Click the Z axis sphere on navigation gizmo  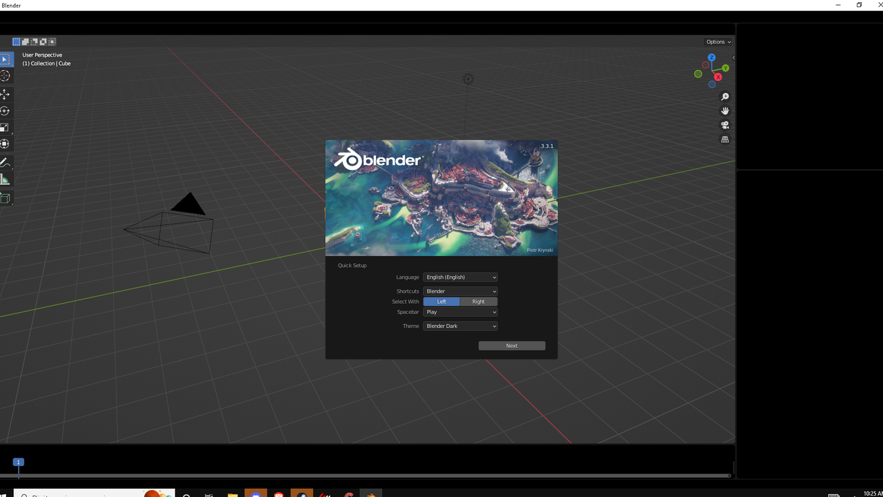pos(711,57)
